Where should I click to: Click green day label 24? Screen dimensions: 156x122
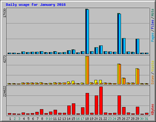pos(114,119)
